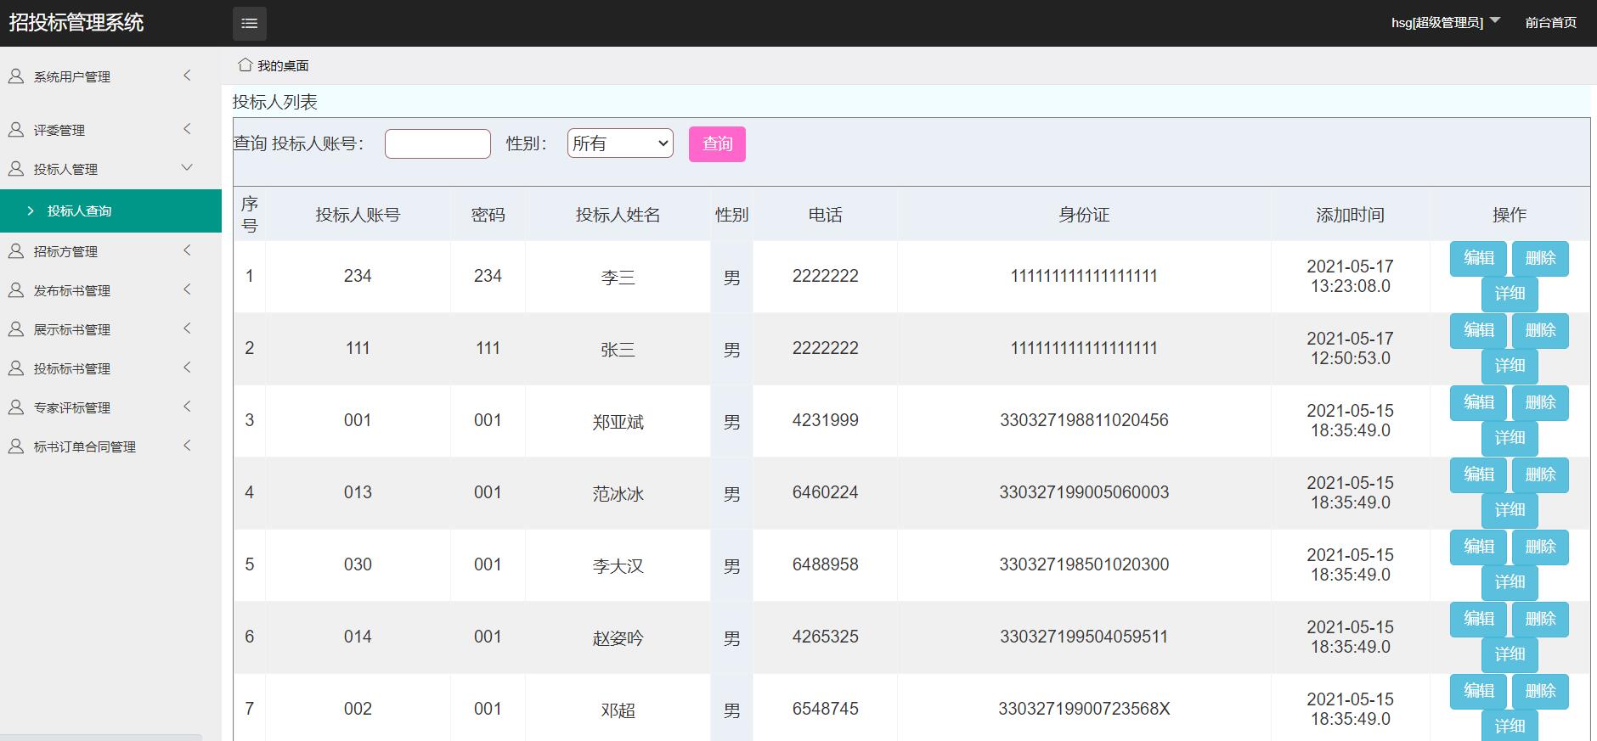1597x741 pixels.
Task: Click the name cell 赵姿吟
Action: click(618, 637)
